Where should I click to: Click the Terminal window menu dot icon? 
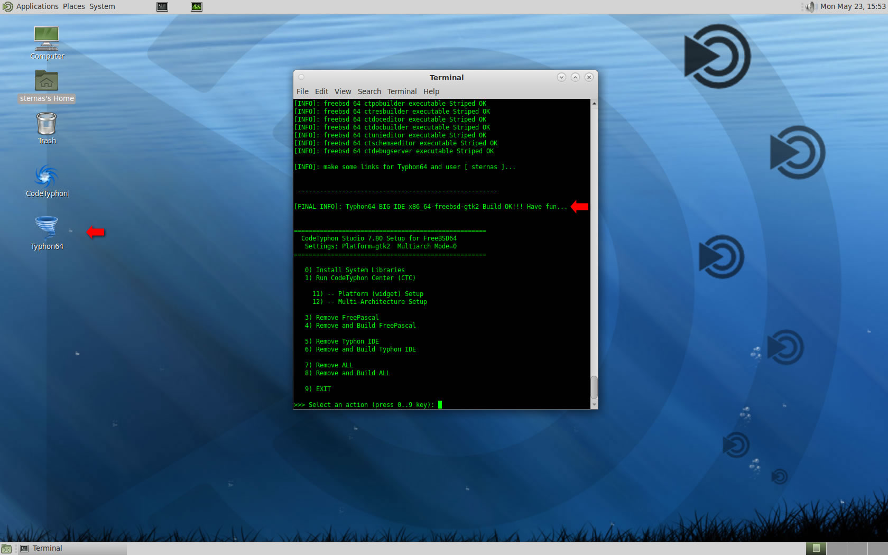point(301,77)
